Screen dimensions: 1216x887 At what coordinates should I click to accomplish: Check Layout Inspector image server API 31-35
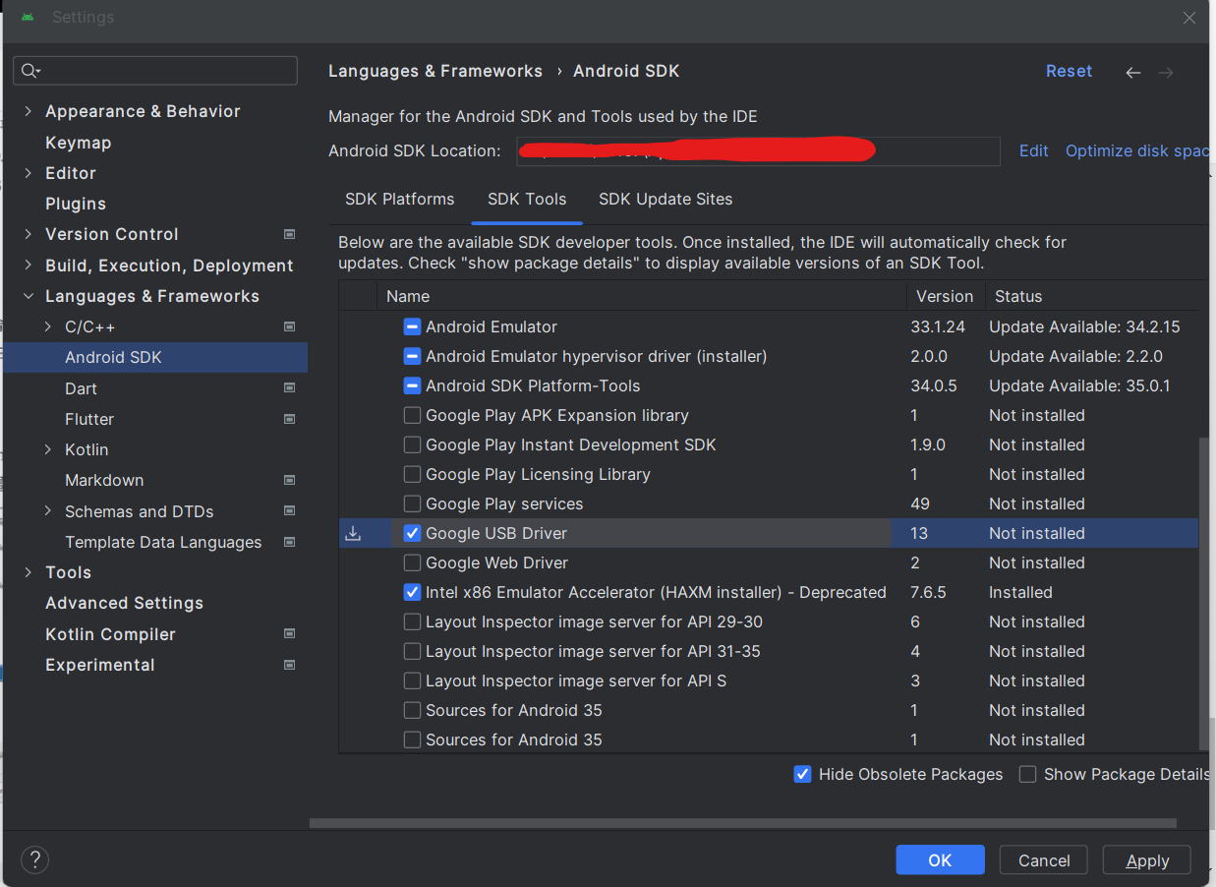click(412, 651)
